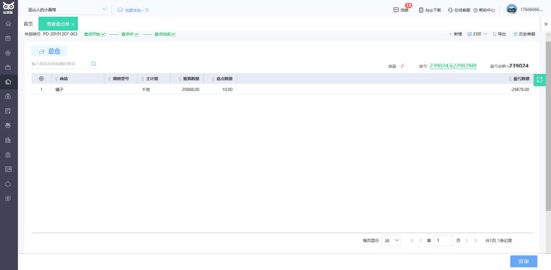Select the 查看盘点单 tab
The height and width of the screenshot is (270, 551).
pos(58,24)
